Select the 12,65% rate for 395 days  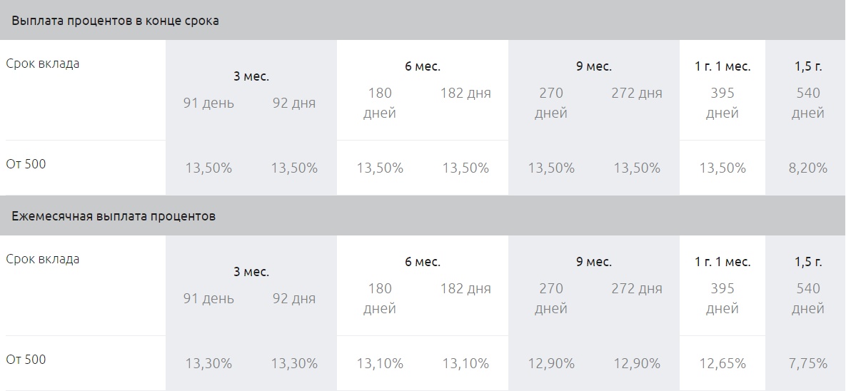point(722,364)
